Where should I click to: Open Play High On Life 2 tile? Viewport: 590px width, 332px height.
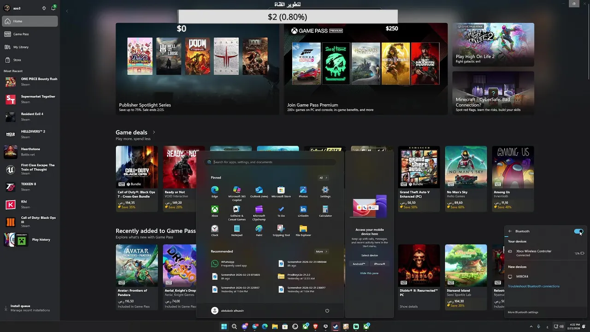(x=493, y=45)
